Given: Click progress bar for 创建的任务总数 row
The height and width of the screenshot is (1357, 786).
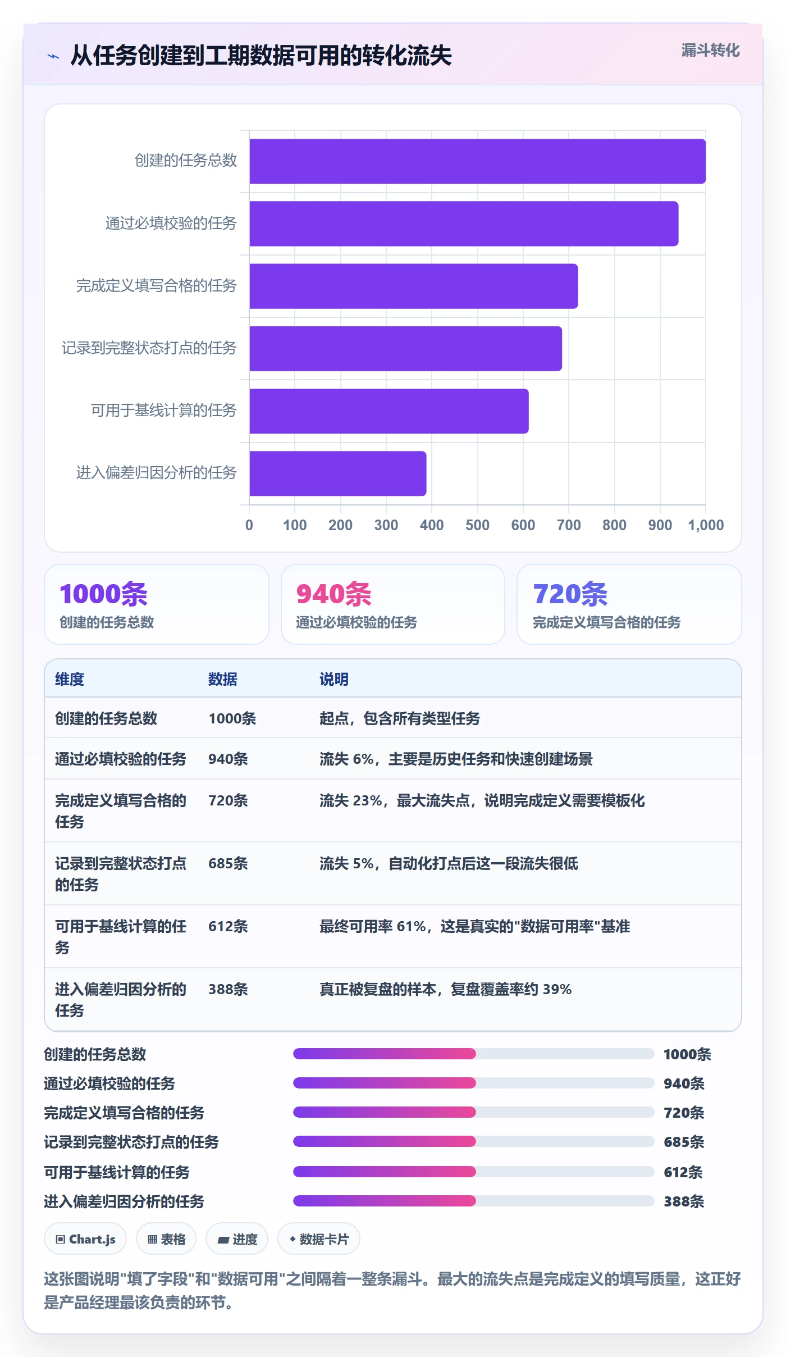Looking at the screenshot, I should point(473,1054).
